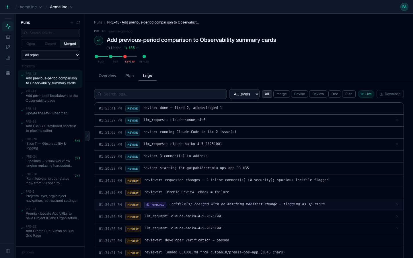Click the Search tickets field
Image resolution: width=413 pixels, height=258 pixels.
(50, 33)
